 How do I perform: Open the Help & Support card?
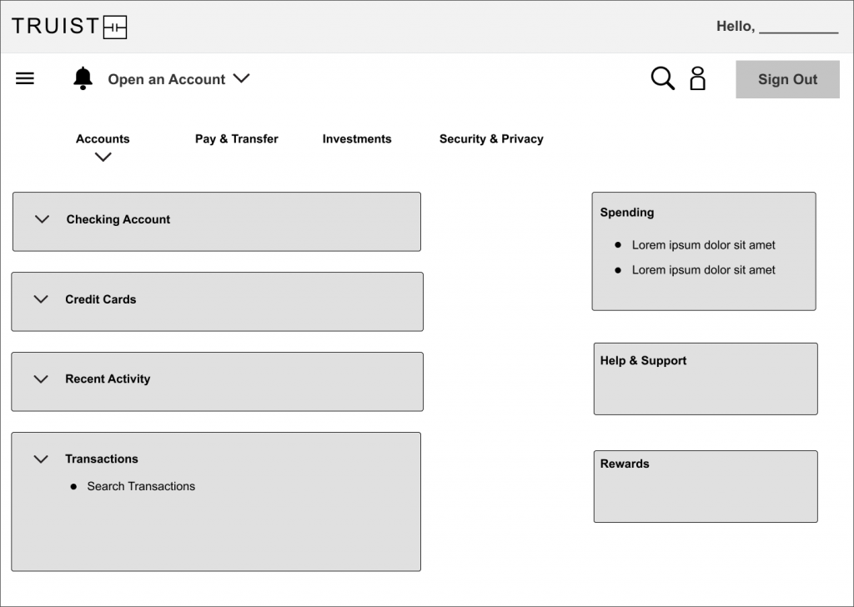[x=705, y=379]
